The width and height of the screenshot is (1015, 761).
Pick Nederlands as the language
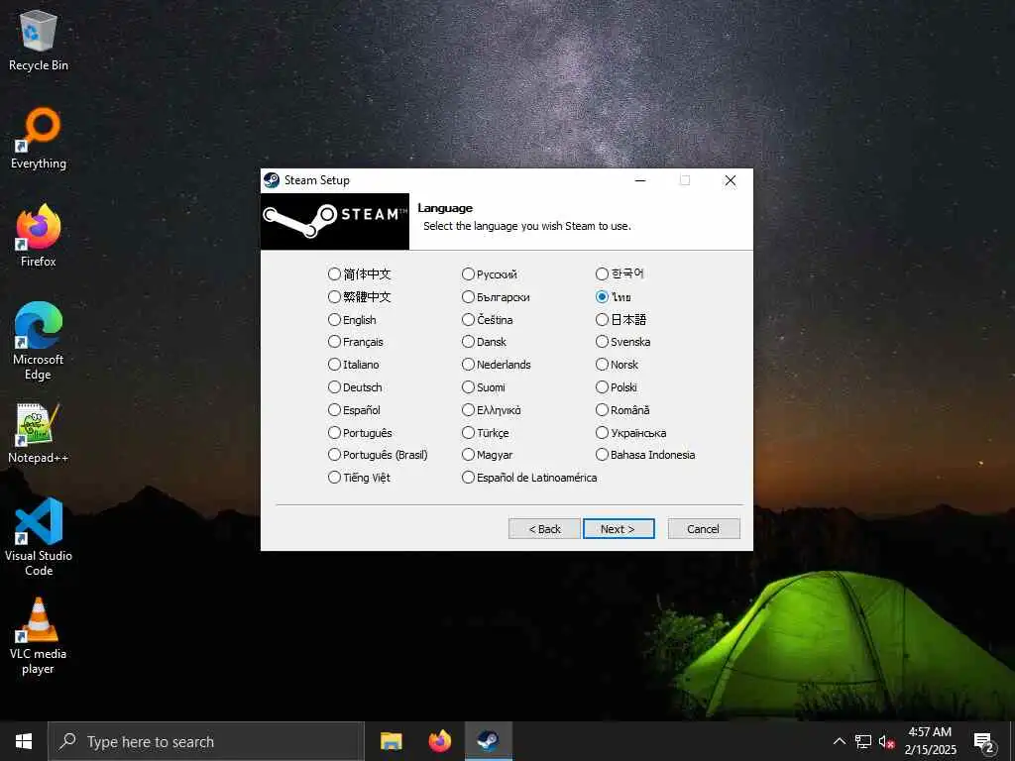coord(497,365)
